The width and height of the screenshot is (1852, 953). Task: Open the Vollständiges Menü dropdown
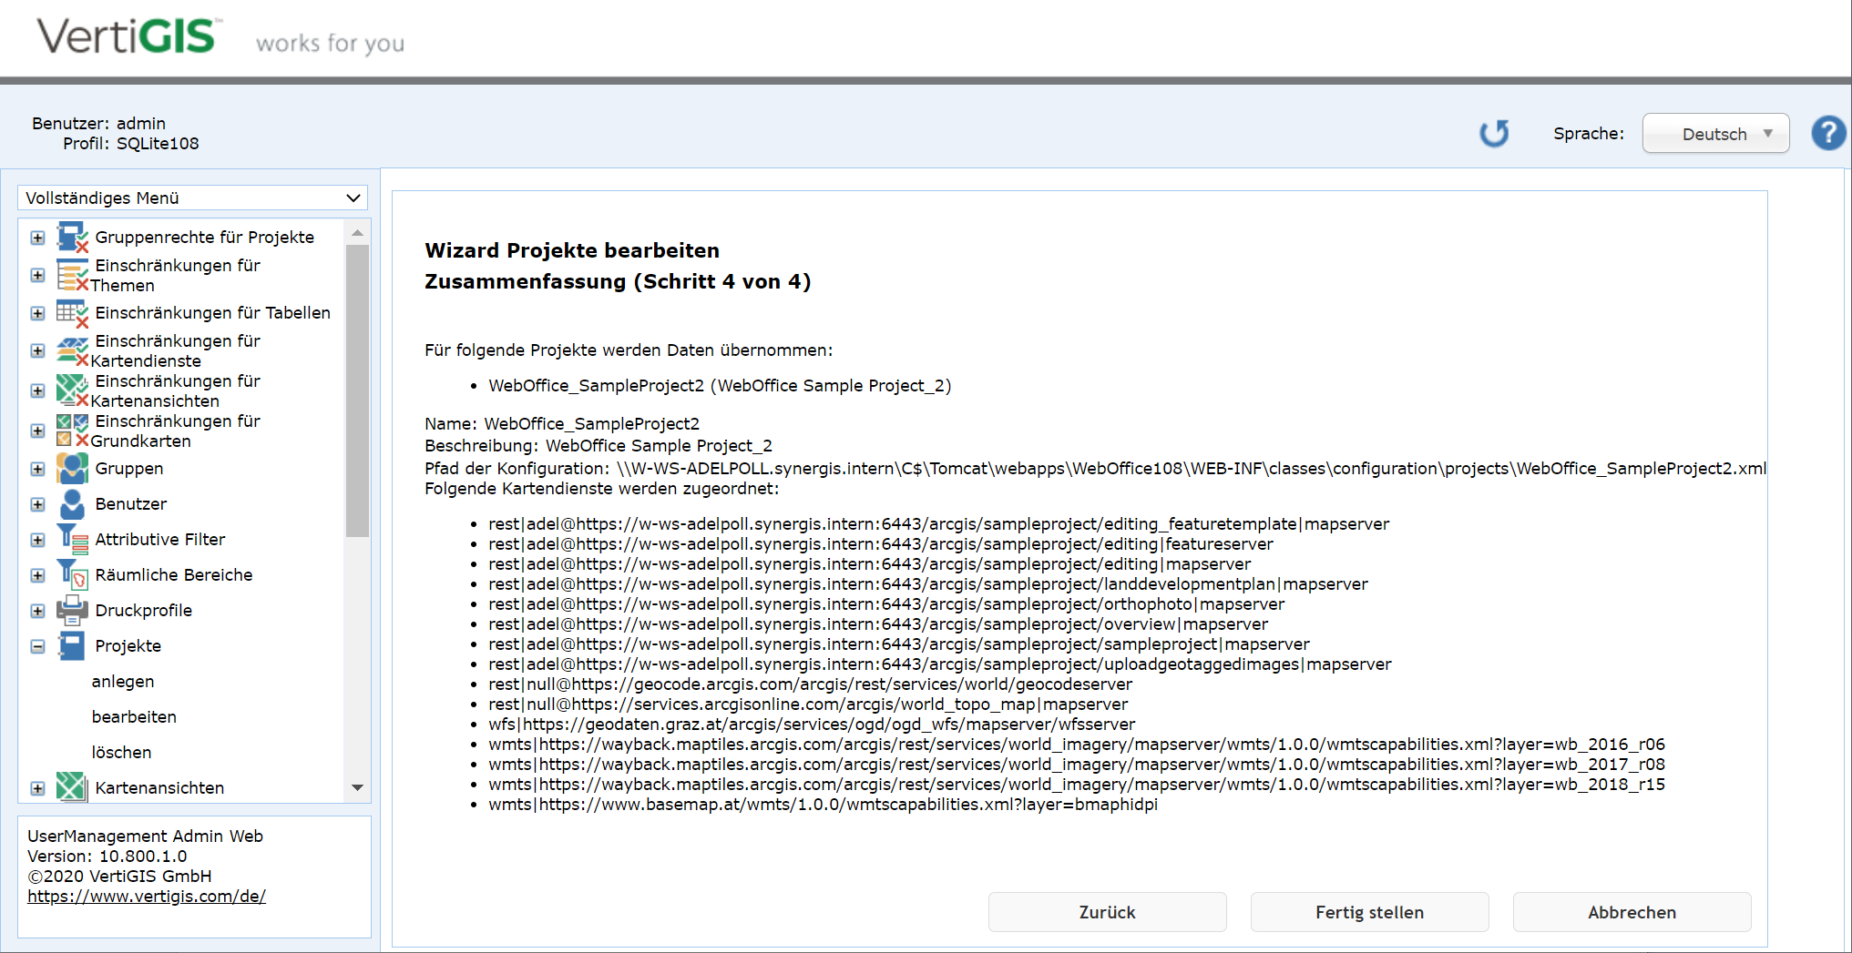point(192,198)
